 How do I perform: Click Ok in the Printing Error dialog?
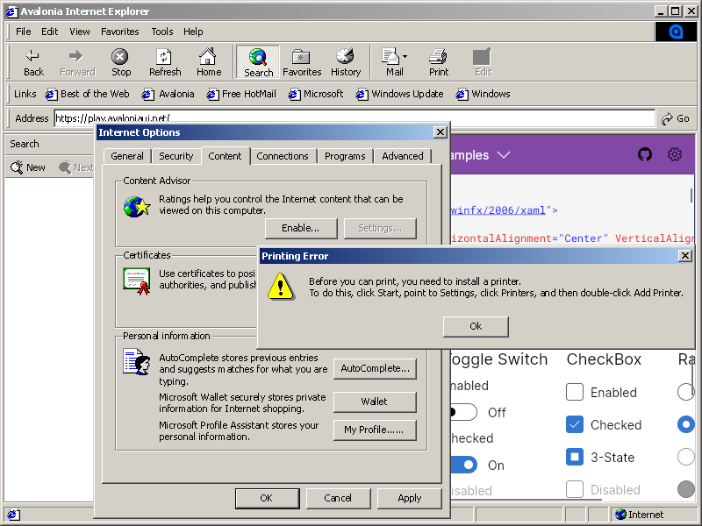476,326
